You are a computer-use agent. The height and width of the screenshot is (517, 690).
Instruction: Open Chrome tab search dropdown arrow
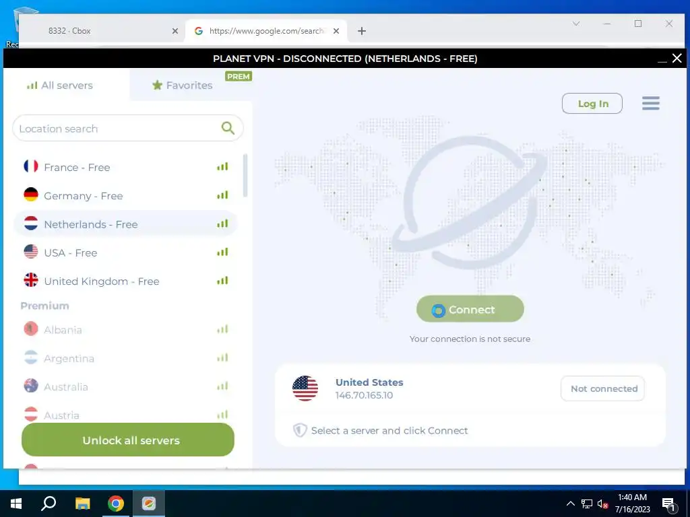tap(575, 24)
